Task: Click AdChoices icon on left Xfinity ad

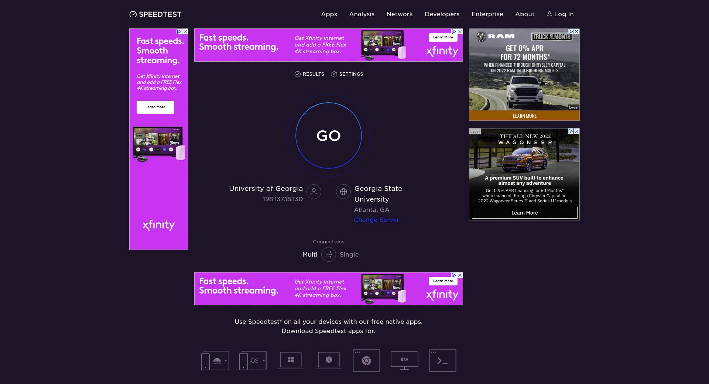Action: [179, 31]
